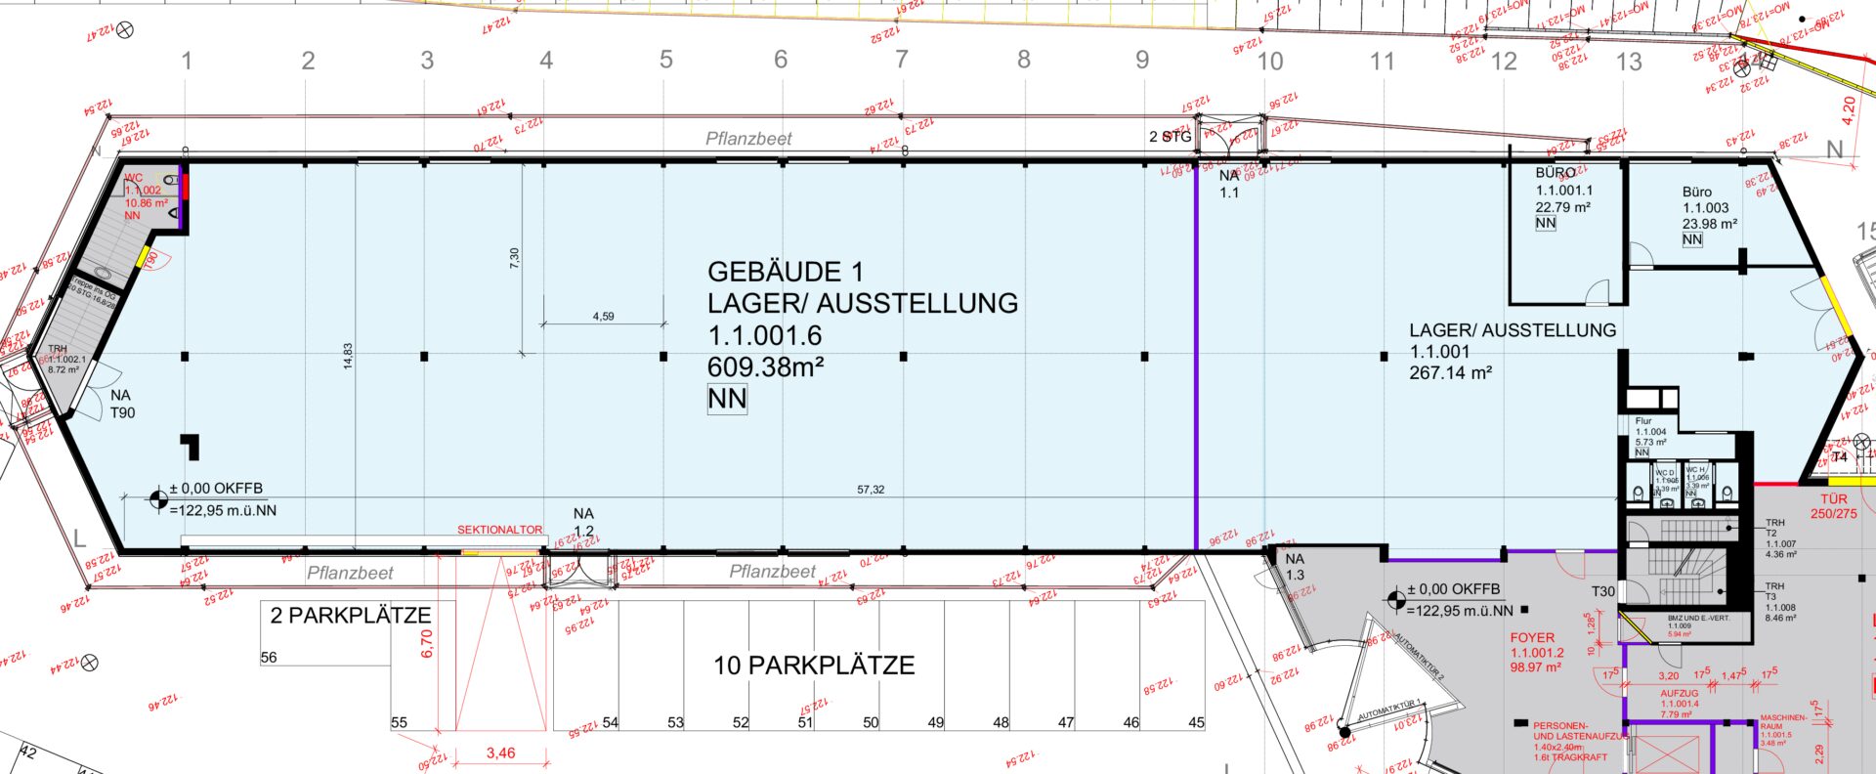Select the 10 PARKPLÄTZE label

814,666
